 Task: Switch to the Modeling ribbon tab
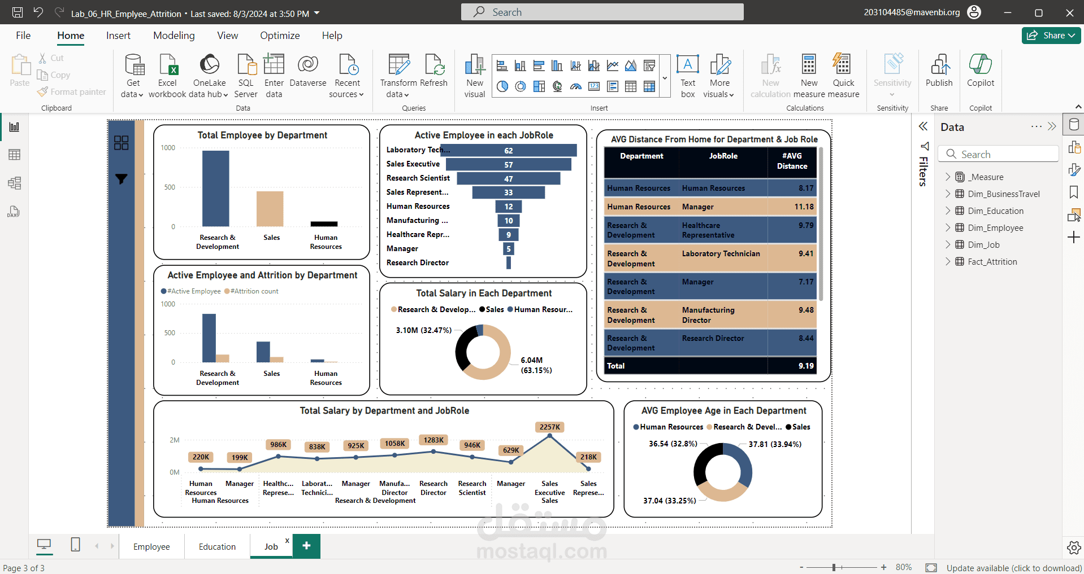[174, 36]
